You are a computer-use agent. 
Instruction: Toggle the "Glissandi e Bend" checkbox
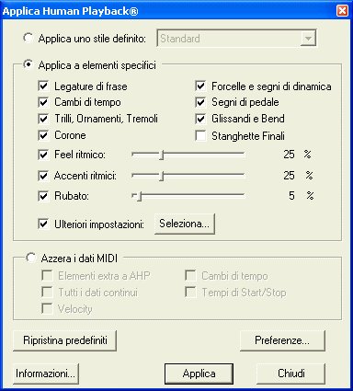(x=200, y=119)
